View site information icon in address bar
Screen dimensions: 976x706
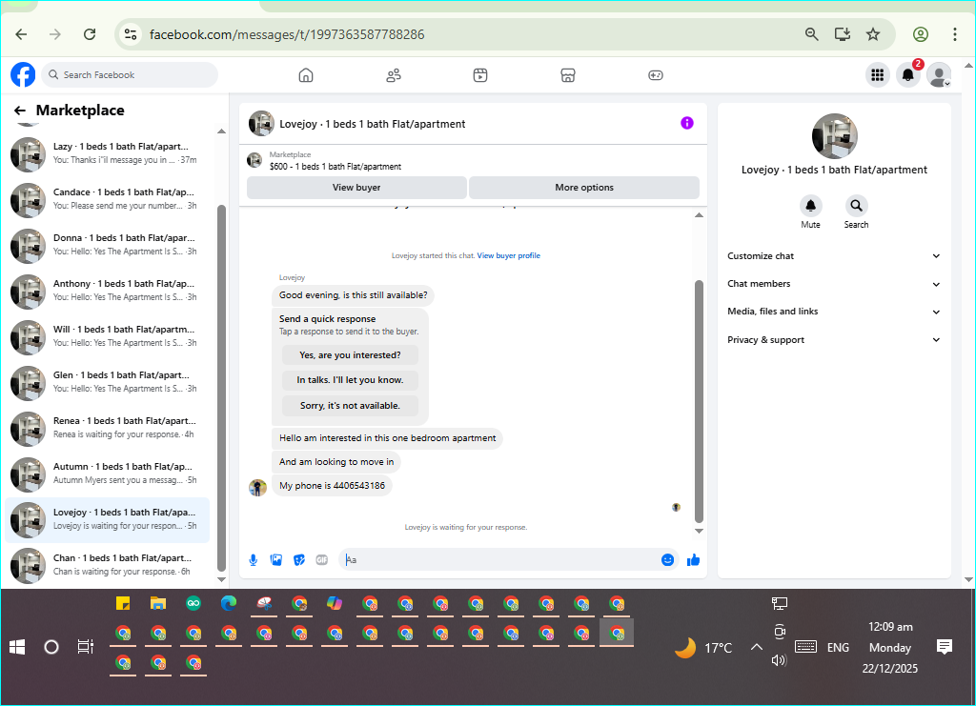[x=130, y=34]
